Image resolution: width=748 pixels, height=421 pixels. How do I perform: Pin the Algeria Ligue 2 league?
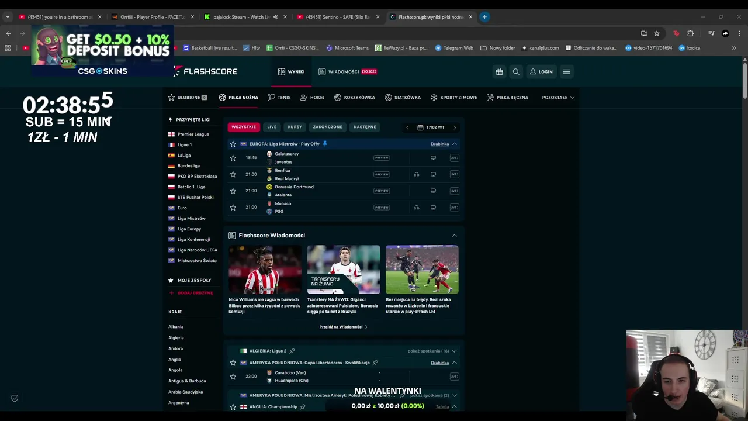292,351
